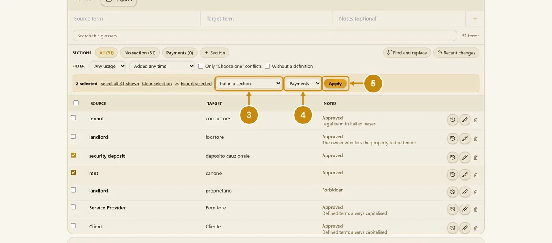Edit the Service Provider entry
This screenshot has width=552, height=243.
[465, 209]
